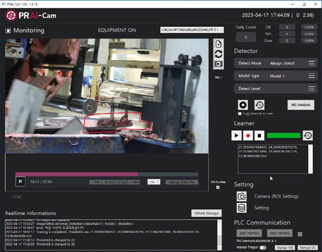Click the Daily Count value box
The height and width of the screenshot is (252, 322).
tap(246, 37)
